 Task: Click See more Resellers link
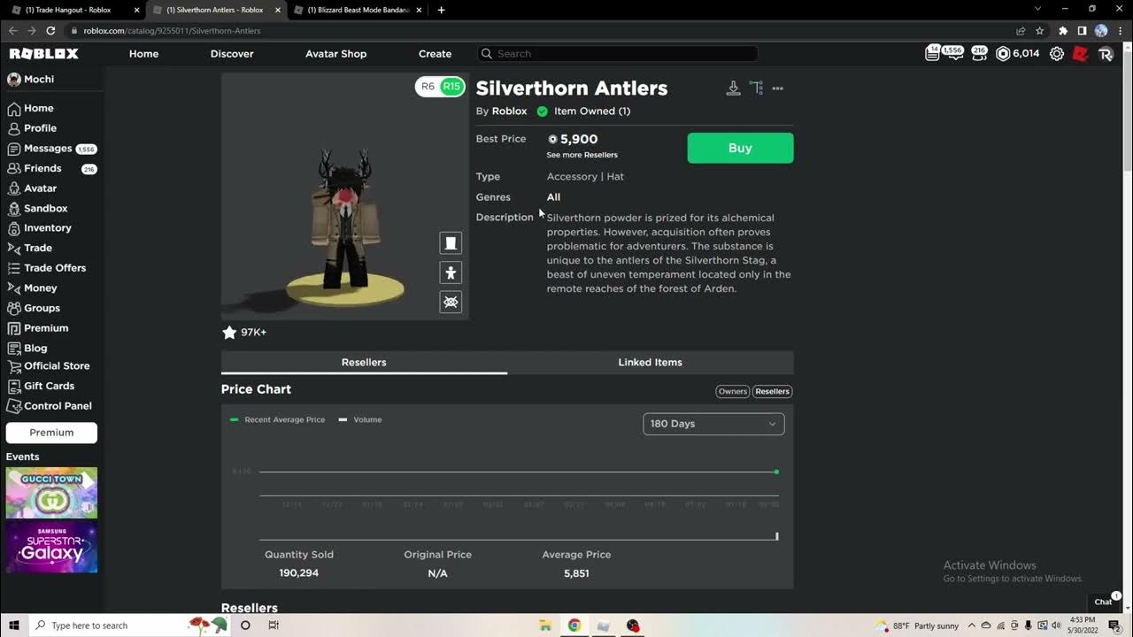point(582,155)
